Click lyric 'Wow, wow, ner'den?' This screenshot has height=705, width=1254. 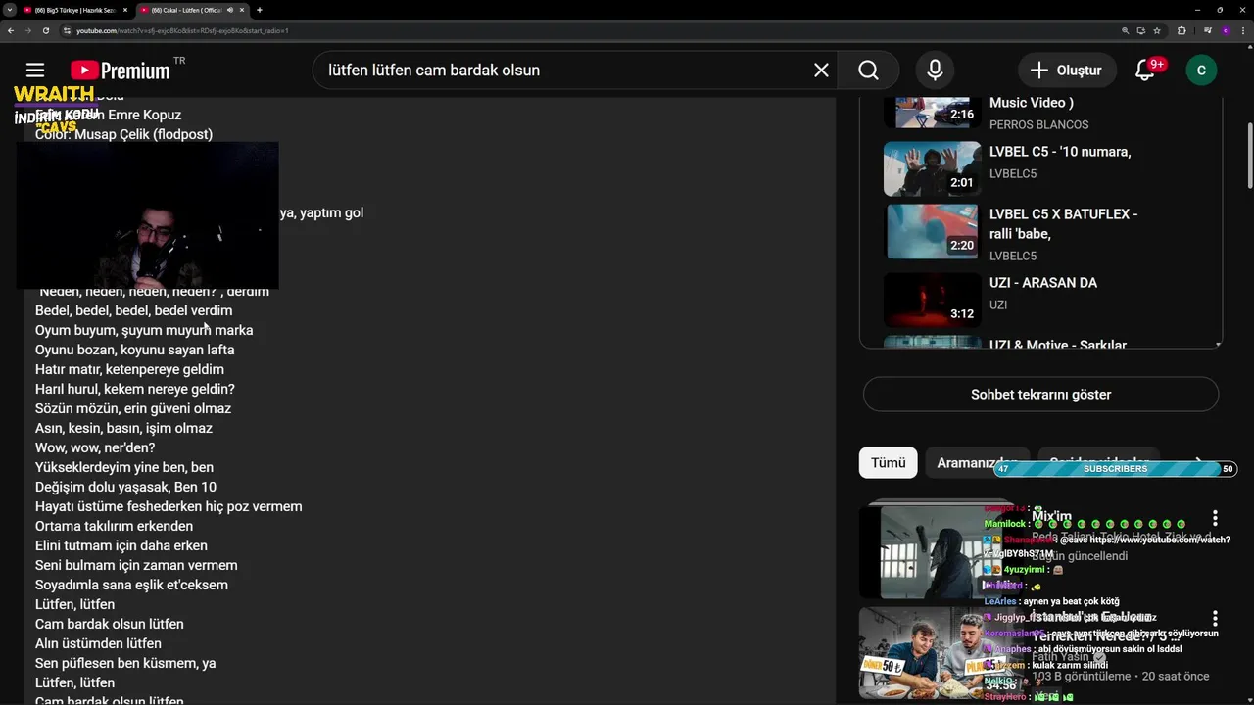point(95,447)
